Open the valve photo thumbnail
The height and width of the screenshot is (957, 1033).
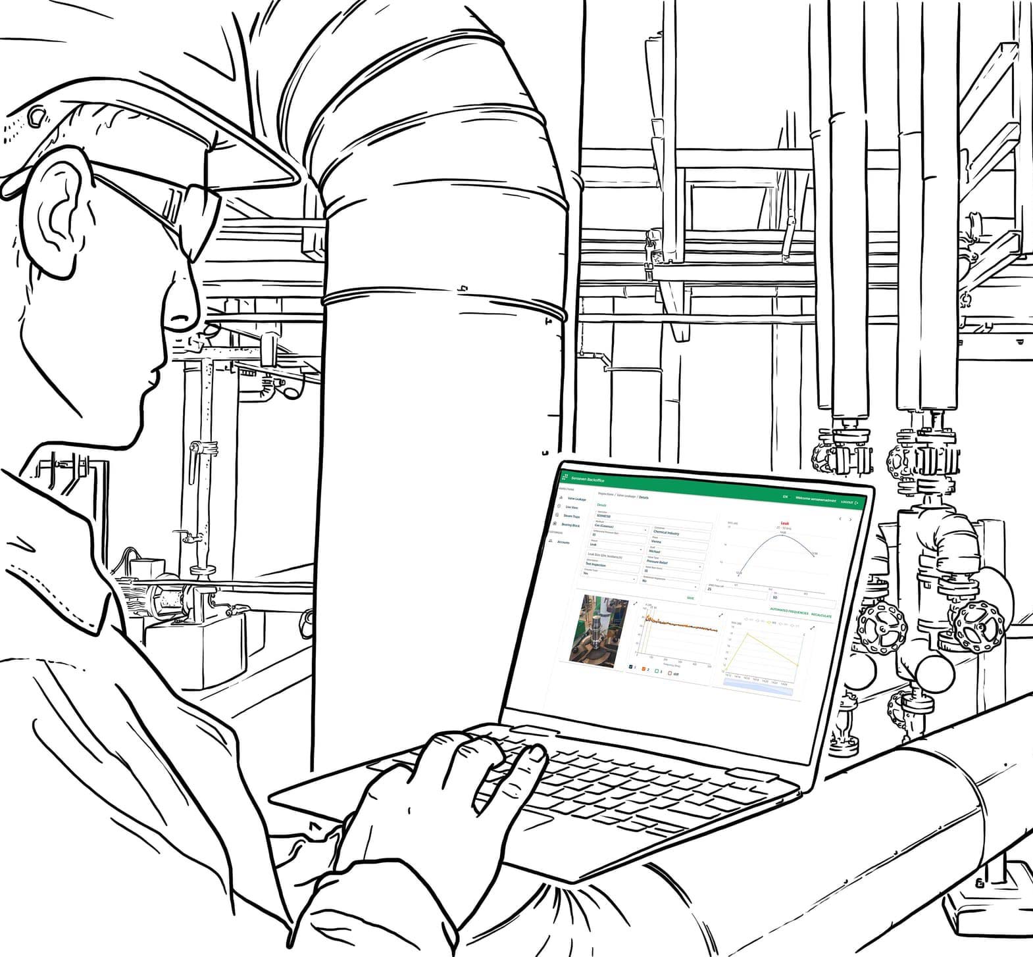(x=599, y=631)
